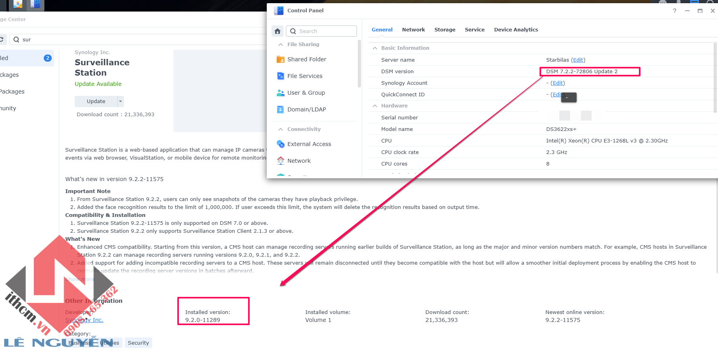Open the Shared Folder icon
Screen dimensions: 718x351
280,59
